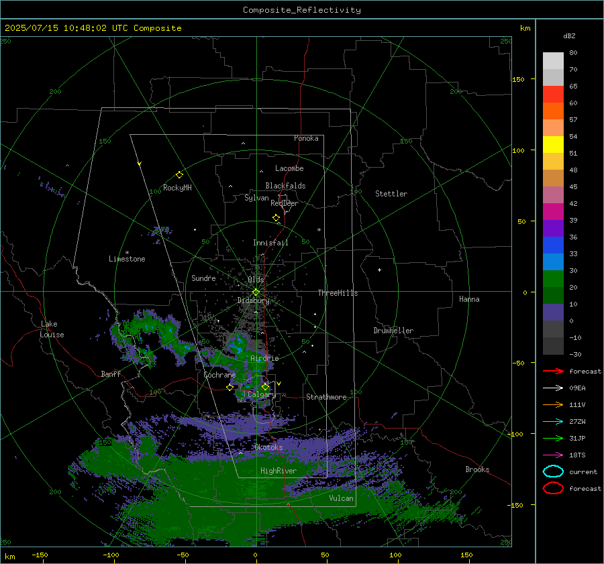Click the Composite_Reflectivity title text
The height and width of the screenshot is (564, 604).
pos(301,10)
